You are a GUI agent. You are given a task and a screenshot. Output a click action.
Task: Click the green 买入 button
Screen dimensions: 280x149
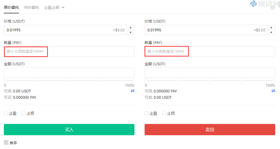pos(69,130)
